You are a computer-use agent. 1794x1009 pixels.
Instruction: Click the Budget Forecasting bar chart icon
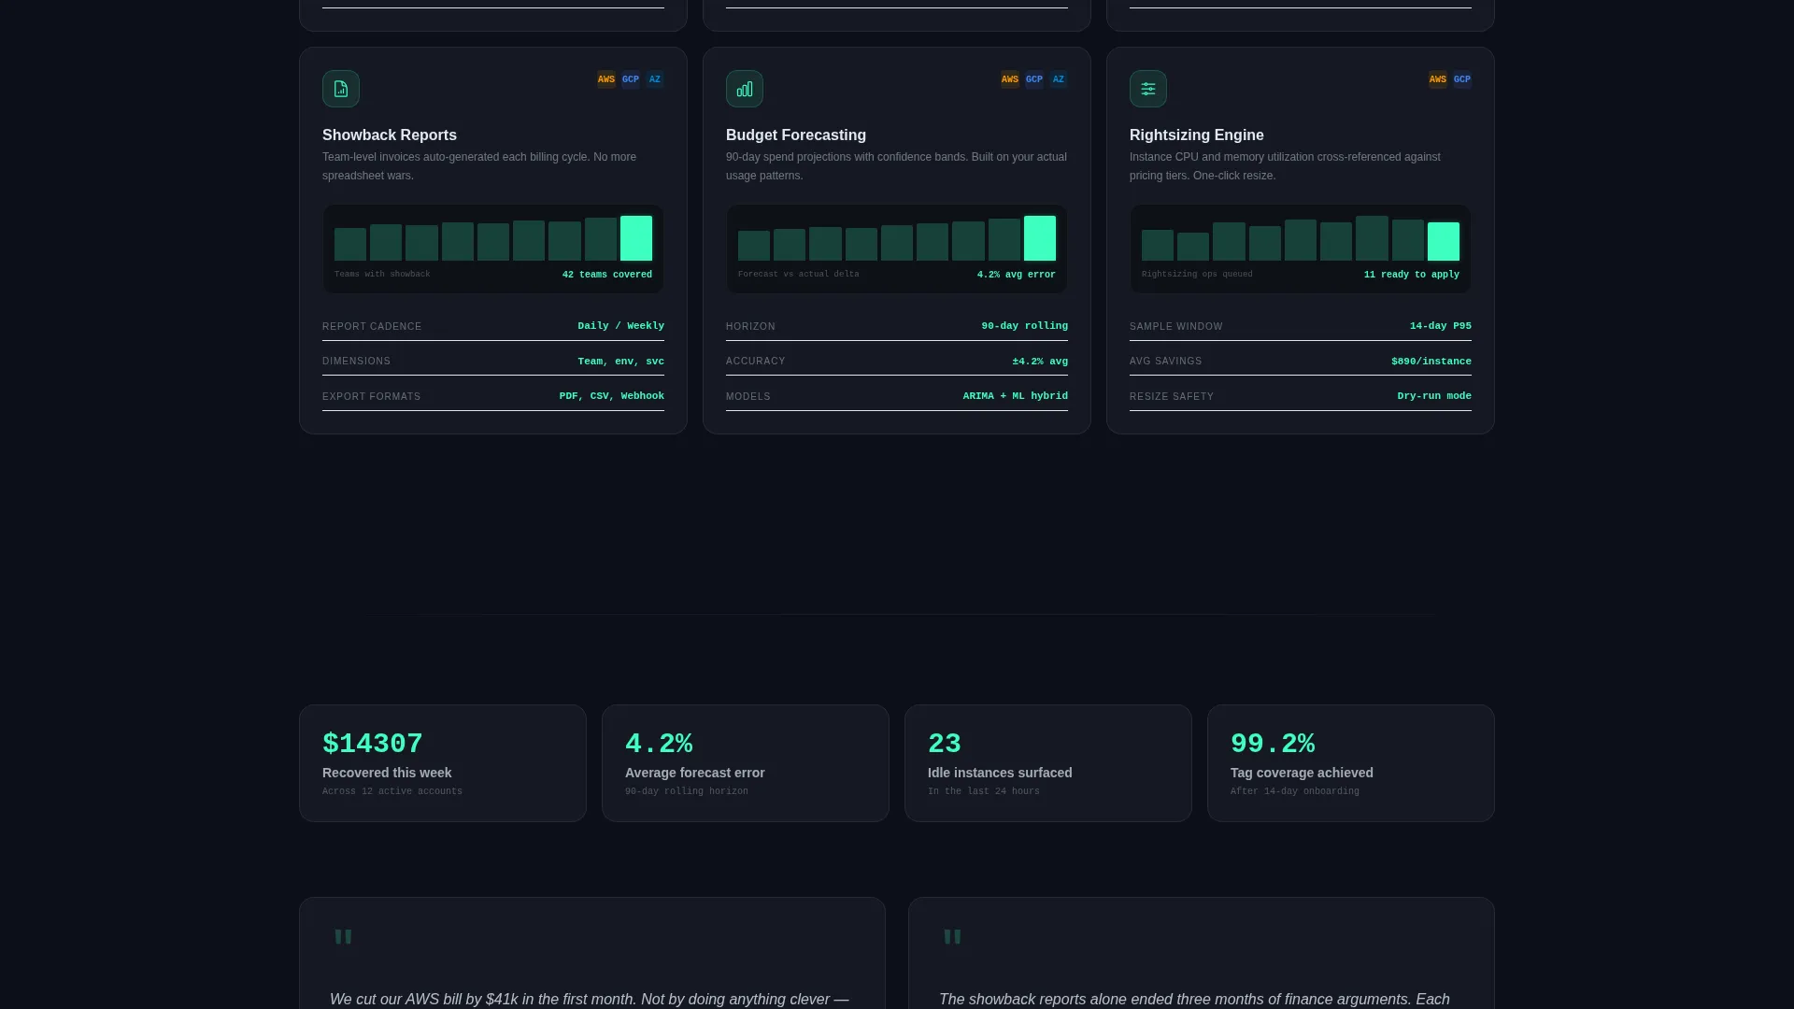[745, 89]
